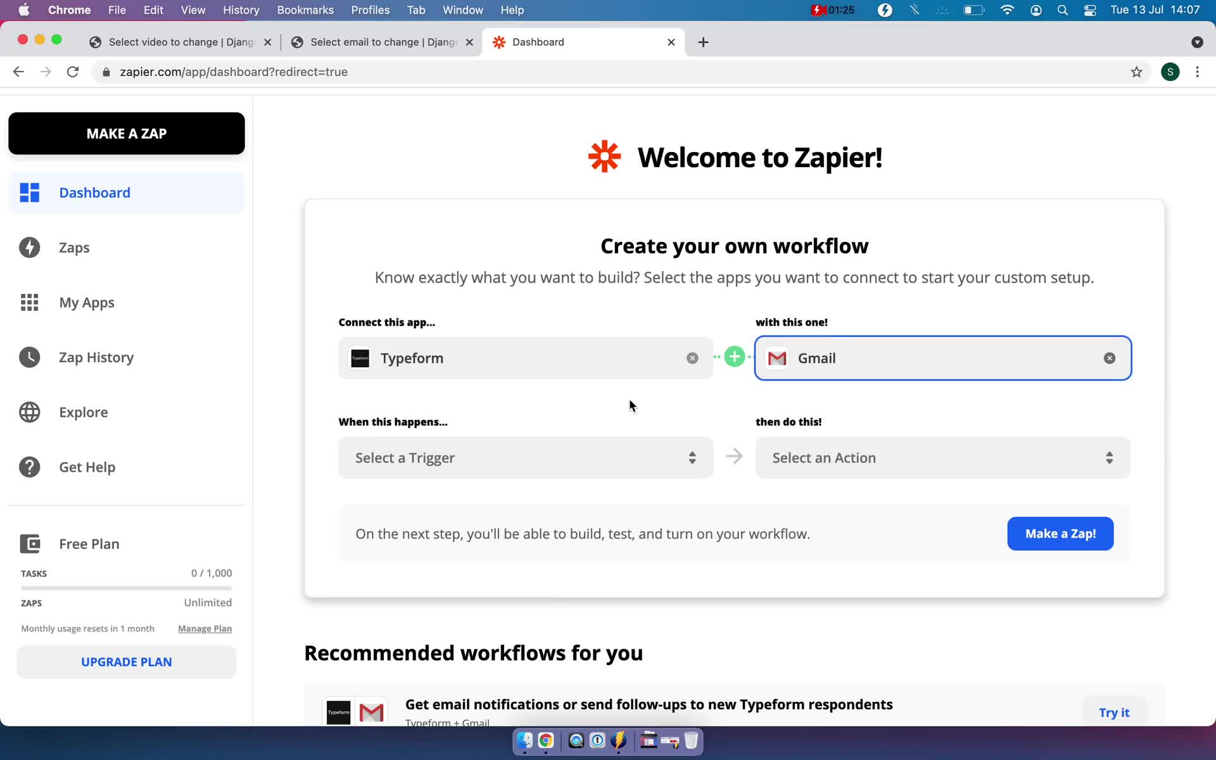Click the Make a Zap! button
The height and width of the screenshot is (760, 1216).
(1060, 533)
